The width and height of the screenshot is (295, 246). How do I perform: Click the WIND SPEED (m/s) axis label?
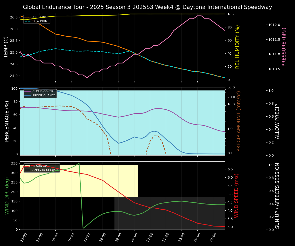(236, 196)
